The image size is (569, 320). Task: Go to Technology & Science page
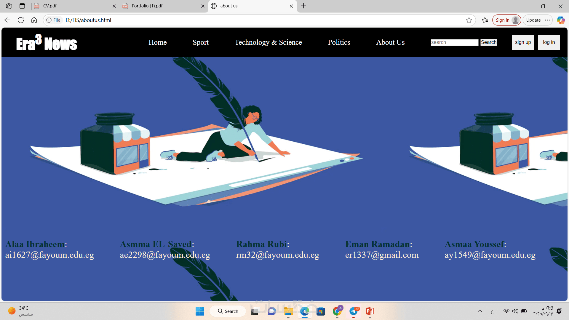(x=268, y=42)
